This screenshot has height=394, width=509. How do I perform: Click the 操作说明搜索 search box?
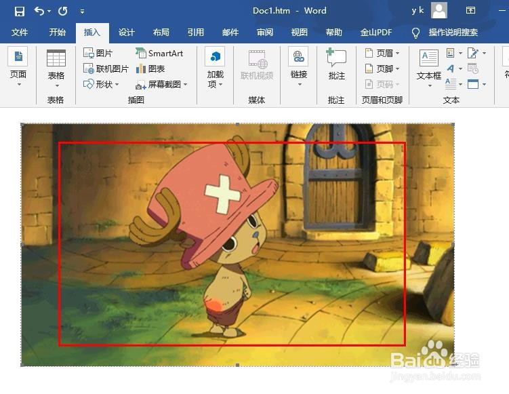445,33
